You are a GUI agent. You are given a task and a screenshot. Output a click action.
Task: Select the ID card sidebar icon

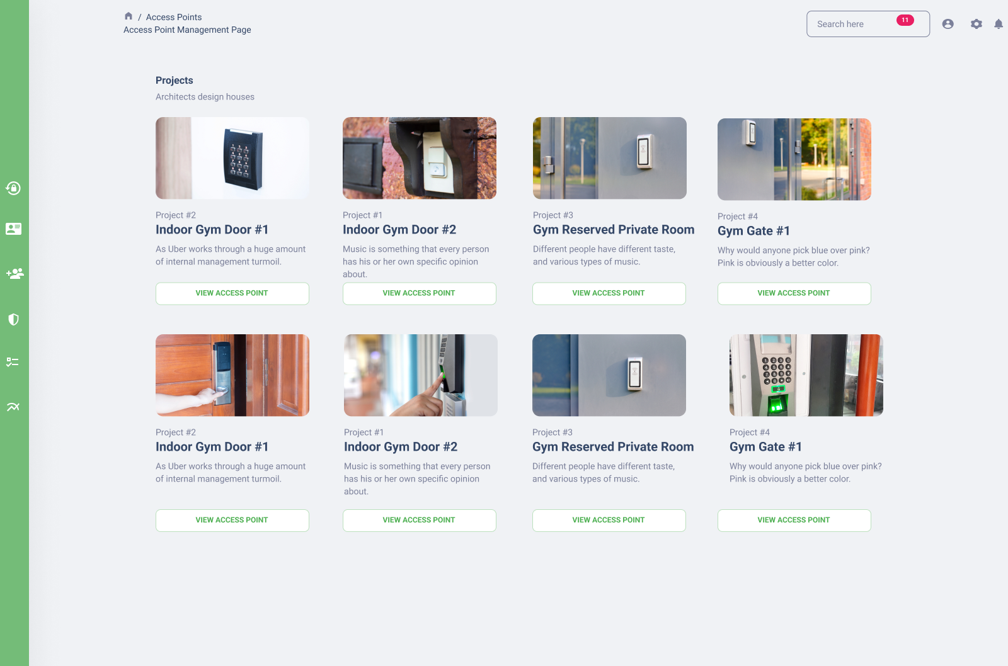point(13,229)
